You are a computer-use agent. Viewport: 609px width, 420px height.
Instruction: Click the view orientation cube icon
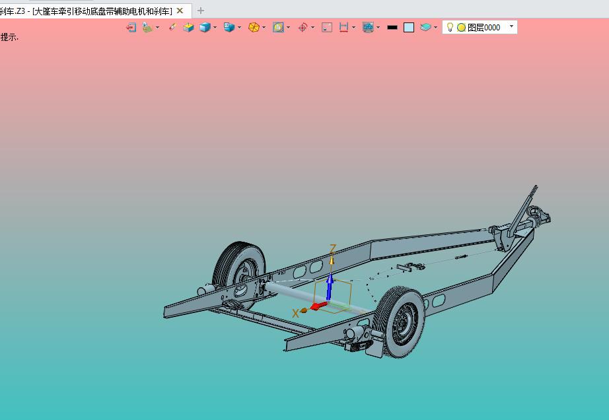229,27
